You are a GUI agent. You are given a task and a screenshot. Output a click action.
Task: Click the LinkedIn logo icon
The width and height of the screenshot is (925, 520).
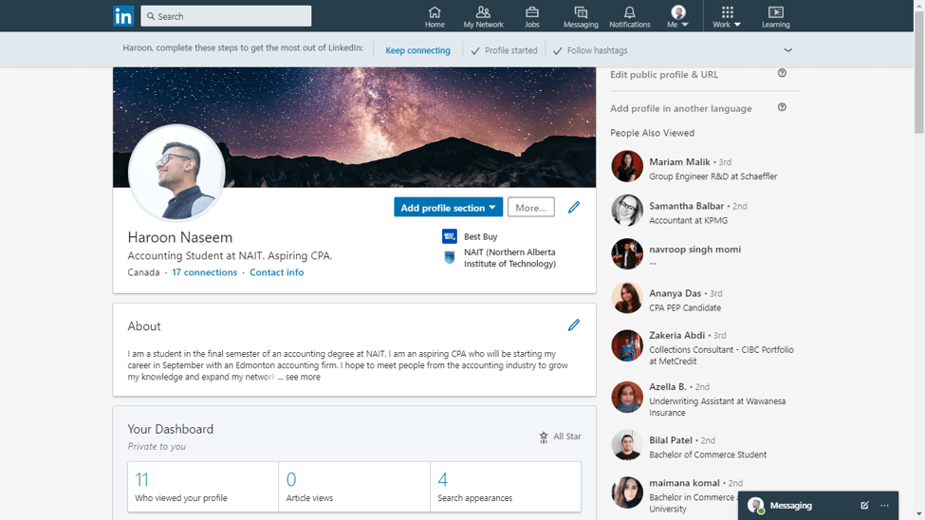click(123, 16)
